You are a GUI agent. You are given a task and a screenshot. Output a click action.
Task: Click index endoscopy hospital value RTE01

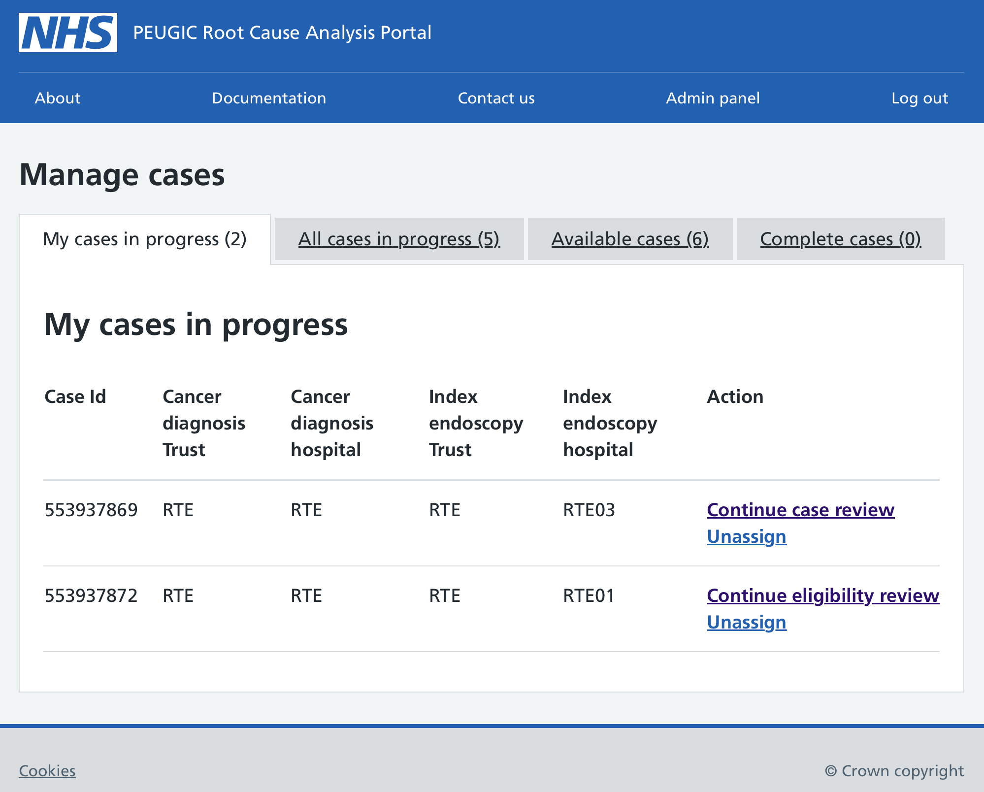click(589, 595)
